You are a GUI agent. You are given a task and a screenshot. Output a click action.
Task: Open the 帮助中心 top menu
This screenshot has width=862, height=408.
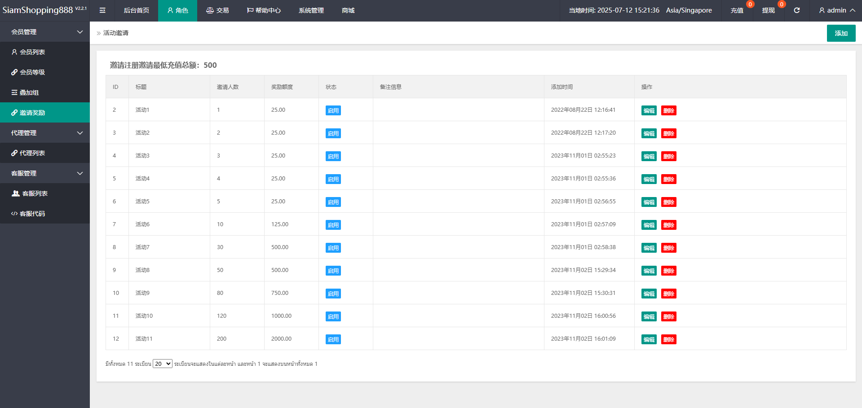click(264, 10)
